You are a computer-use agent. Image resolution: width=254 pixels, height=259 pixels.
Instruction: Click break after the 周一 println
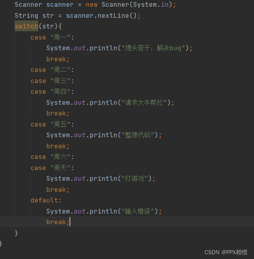point(58,59)
